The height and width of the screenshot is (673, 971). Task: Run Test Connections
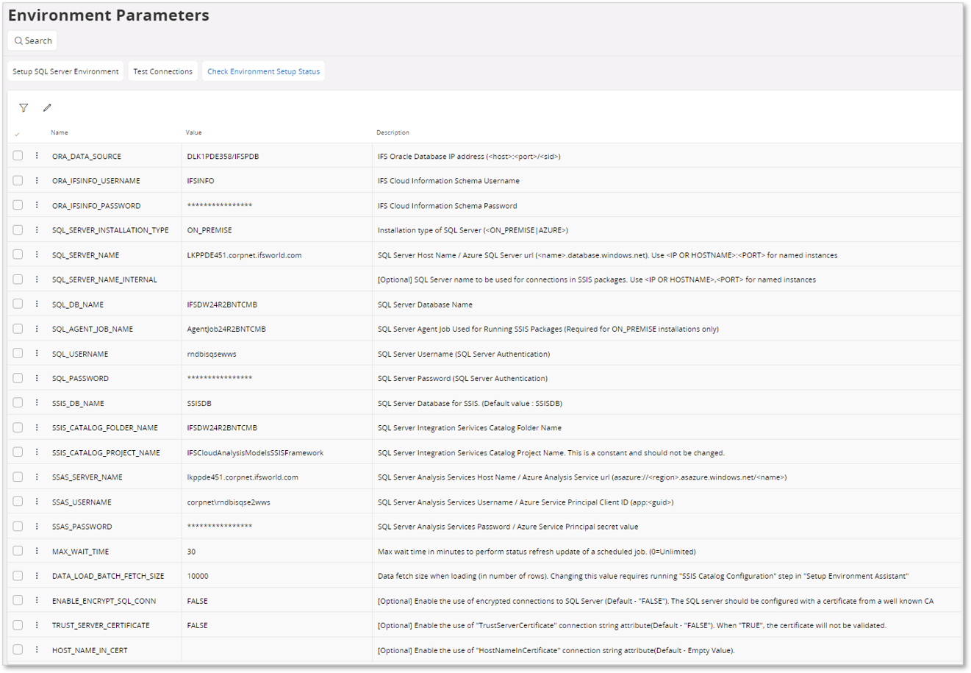162,71
